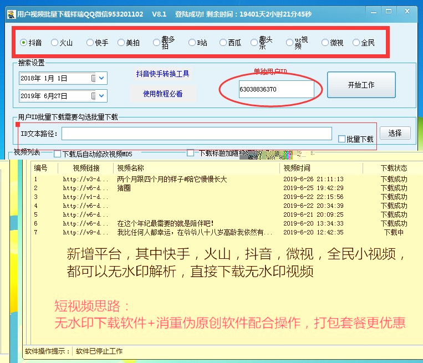Enable the 批量下载 checkbox
The width and height of the screenshot is (423, 363).
coord(342,139)
